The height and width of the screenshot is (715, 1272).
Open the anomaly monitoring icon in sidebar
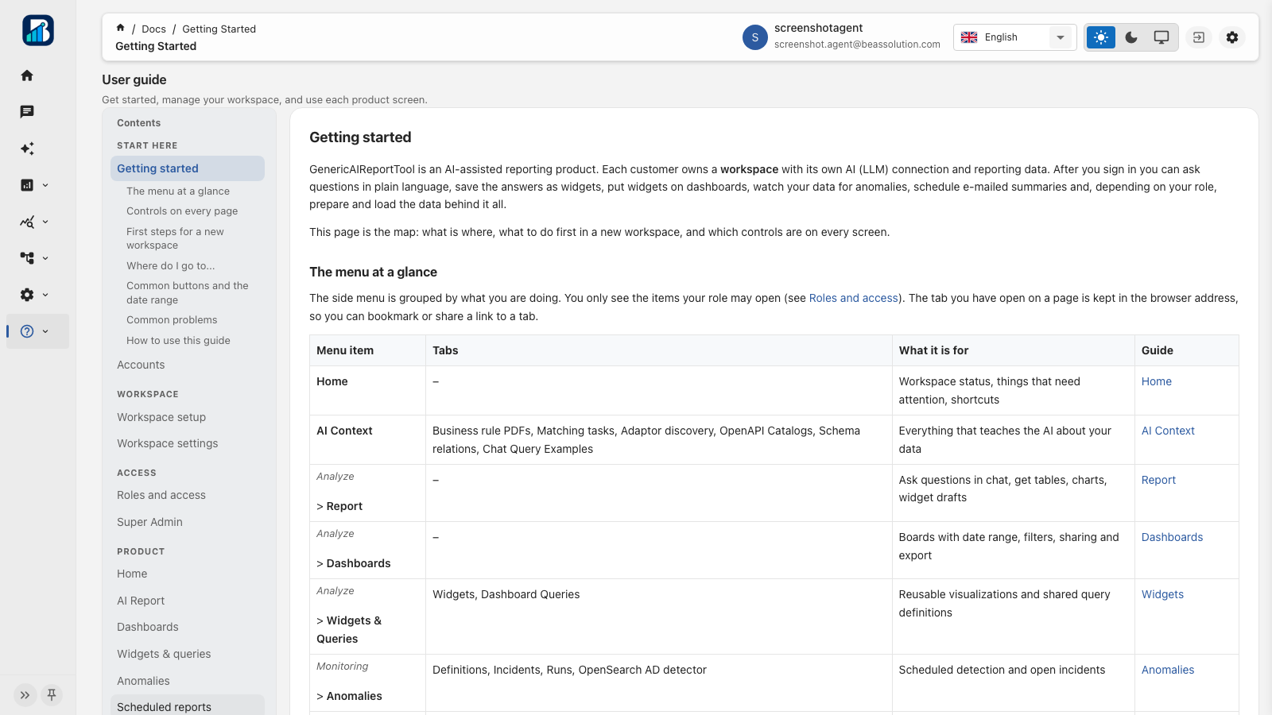27,222
